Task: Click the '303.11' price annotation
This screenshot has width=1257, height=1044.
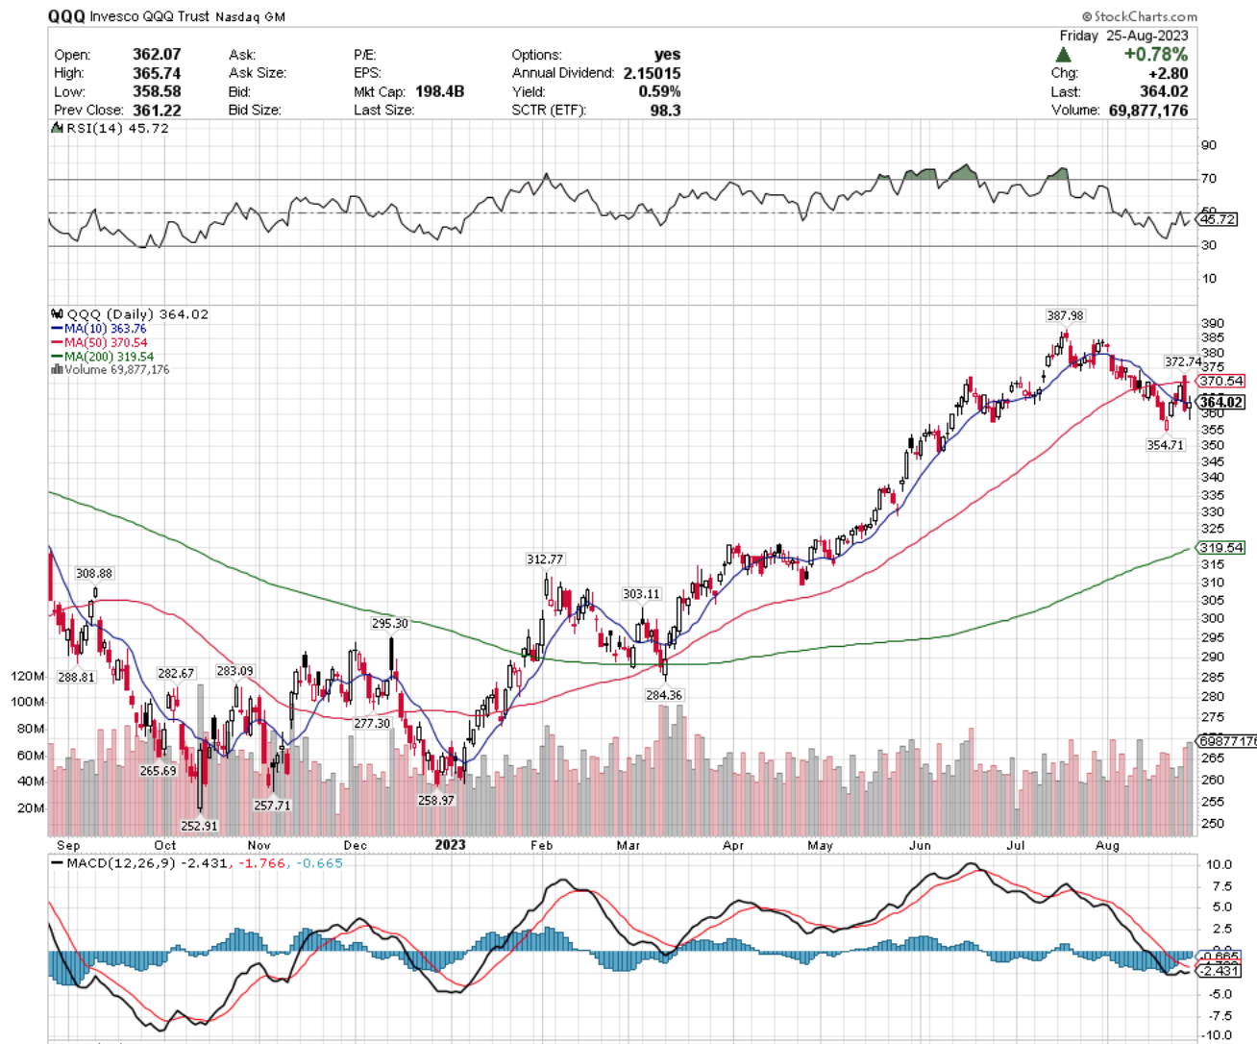Action: tap(641, 594)
